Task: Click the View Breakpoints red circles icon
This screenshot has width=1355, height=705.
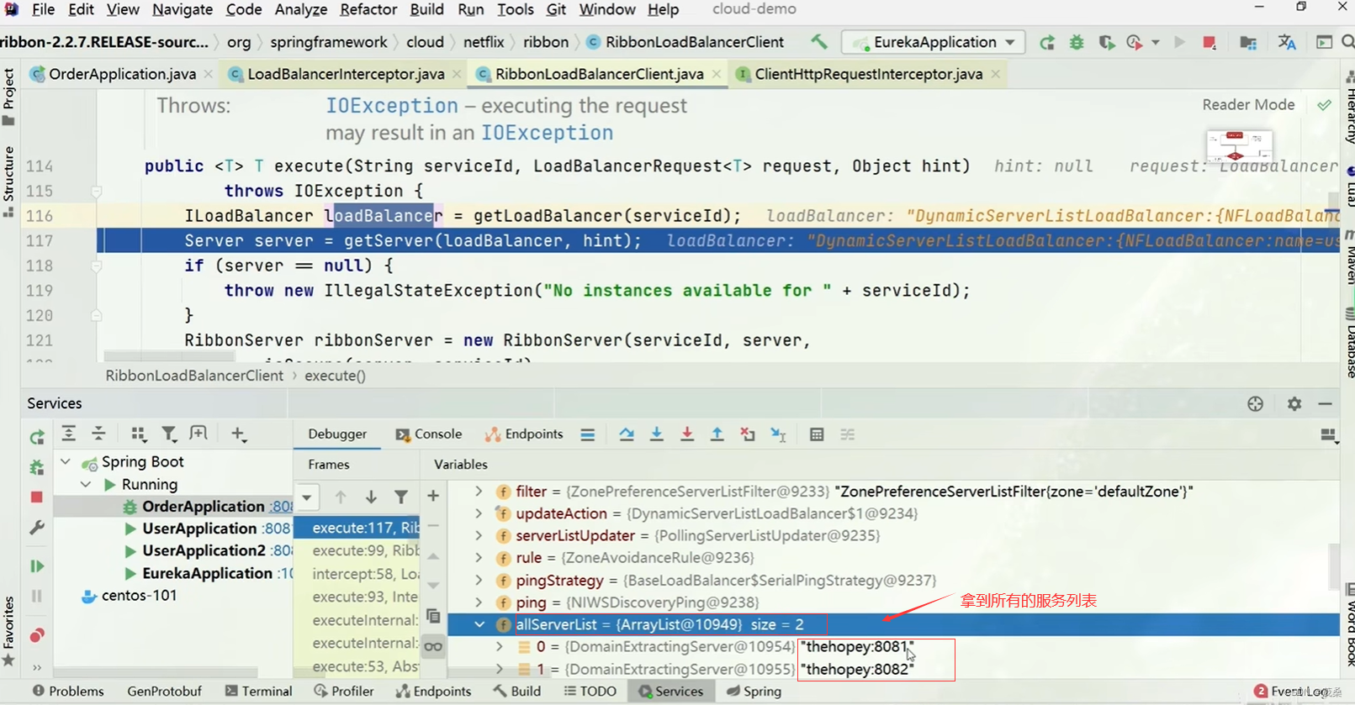Action: [37, 635]
